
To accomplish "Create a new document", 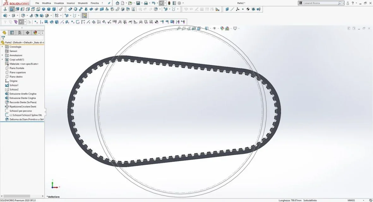I will (123, 3).
